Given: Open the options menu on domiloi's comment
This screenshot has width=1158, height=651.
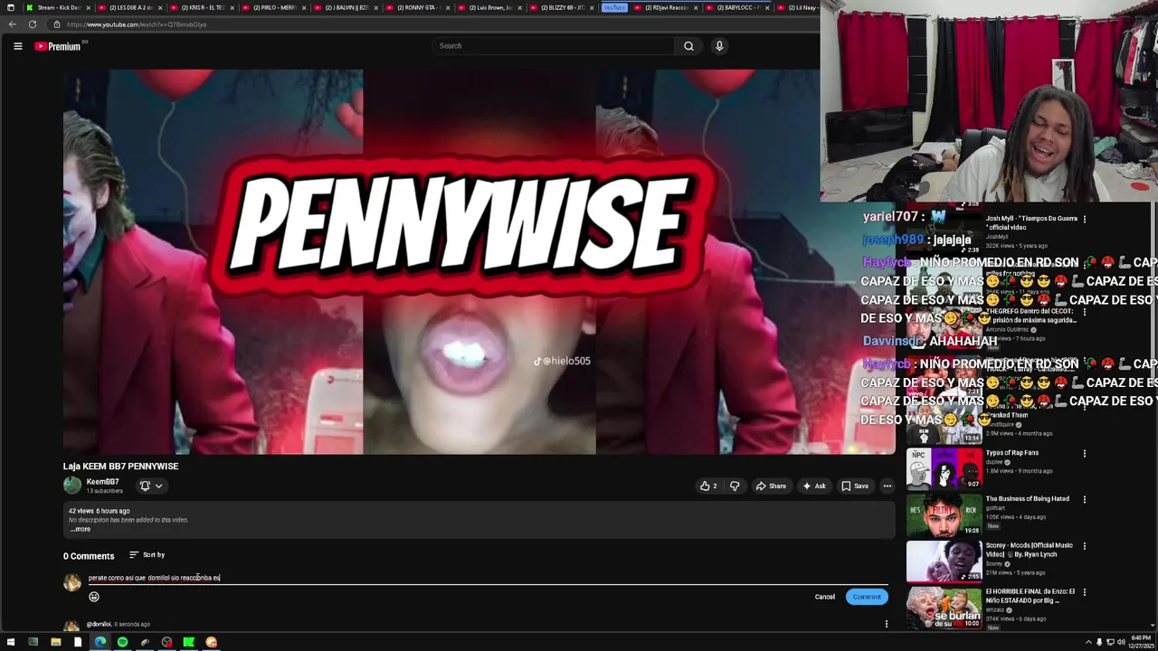Looking at the screenshot, I should (887, 624).
